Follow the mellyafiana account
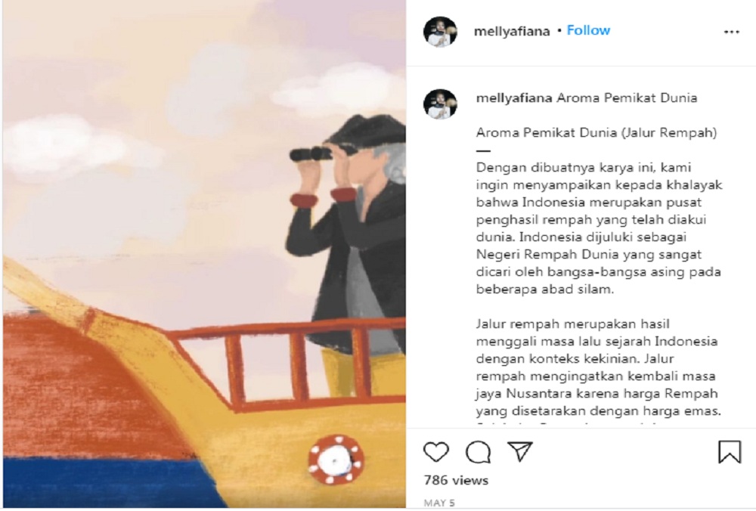Image resolution: width=756 pixels, height=511 pixels. [x=588, y=30]
